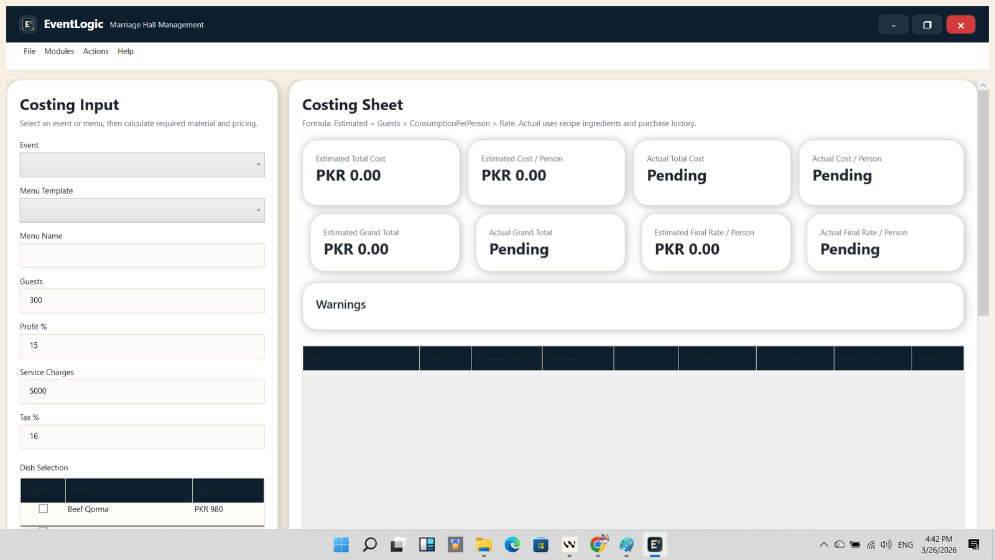The image size is (995, 560).
Task: Open Google Chrome from the taskbar
Action: pyautogui.click(x=598, y=544)
